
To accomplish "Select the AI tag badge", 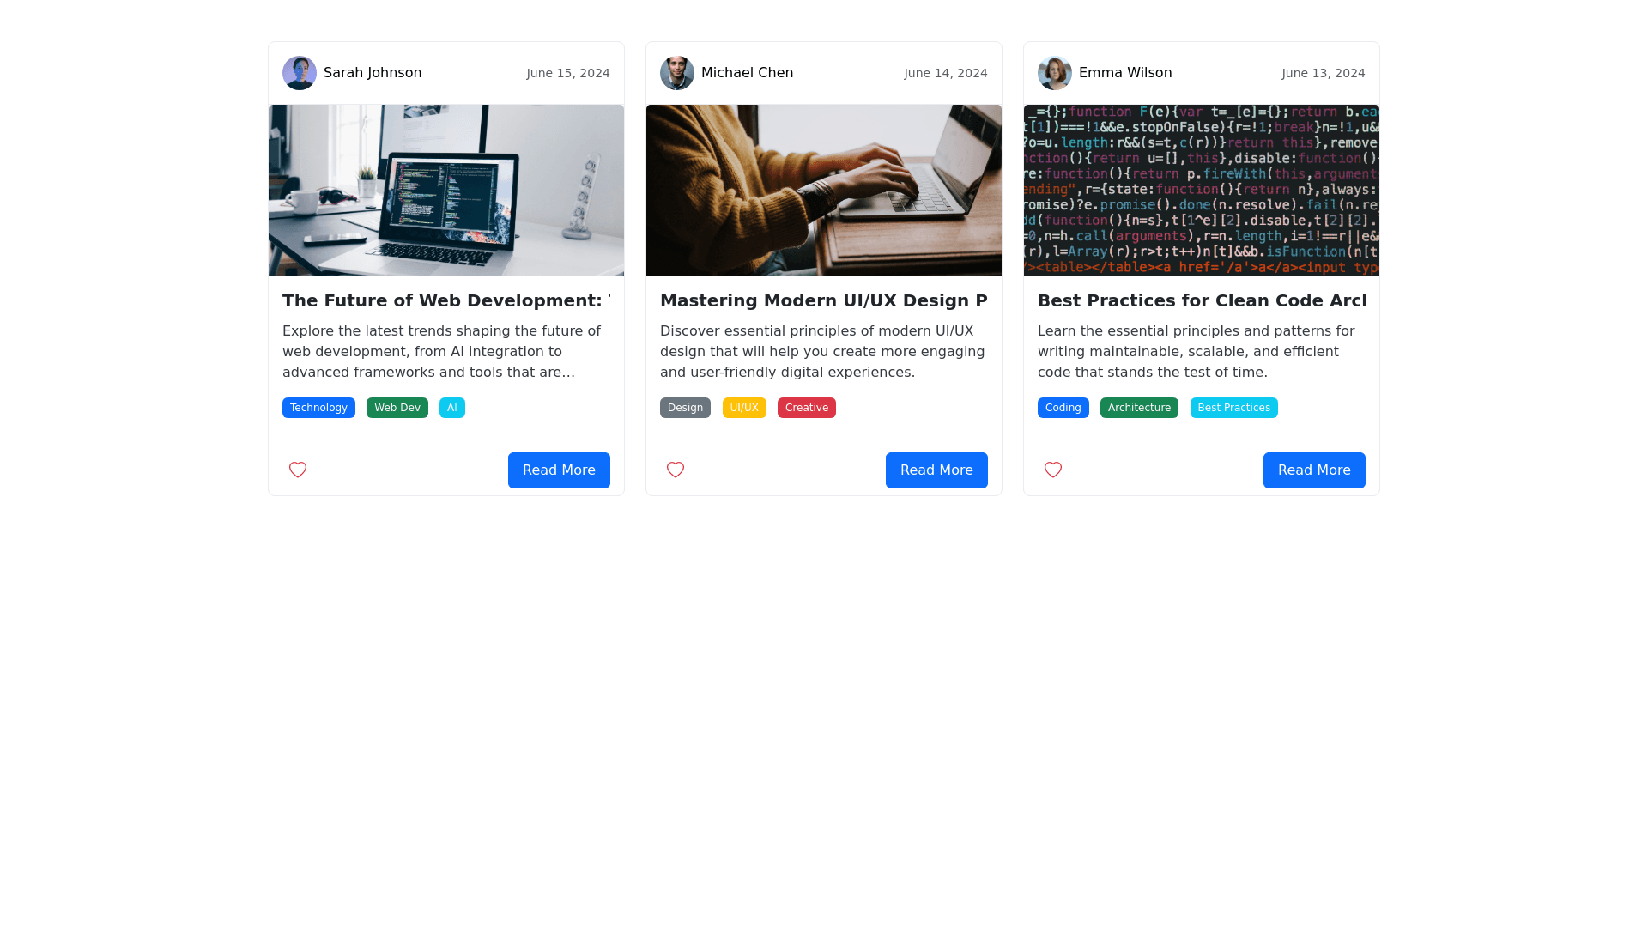I will point(452,408).
